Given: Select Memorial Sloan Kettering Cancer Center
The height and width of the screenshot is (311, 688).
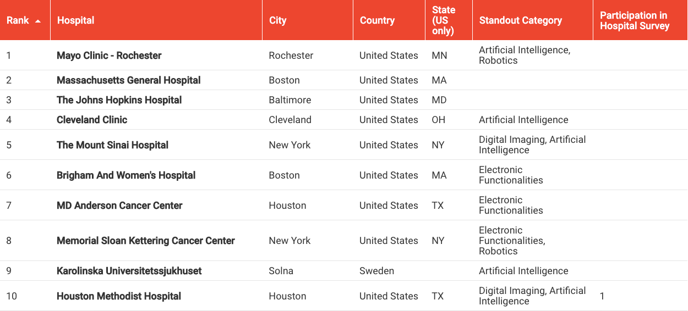Looking at the screenshot, I should (145, 241).
